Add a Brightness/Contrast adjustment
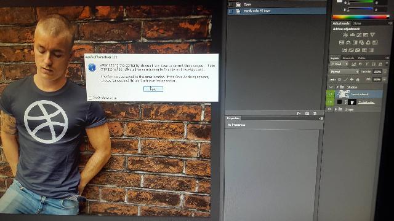 pyautogui.click(x=345, y=35)
